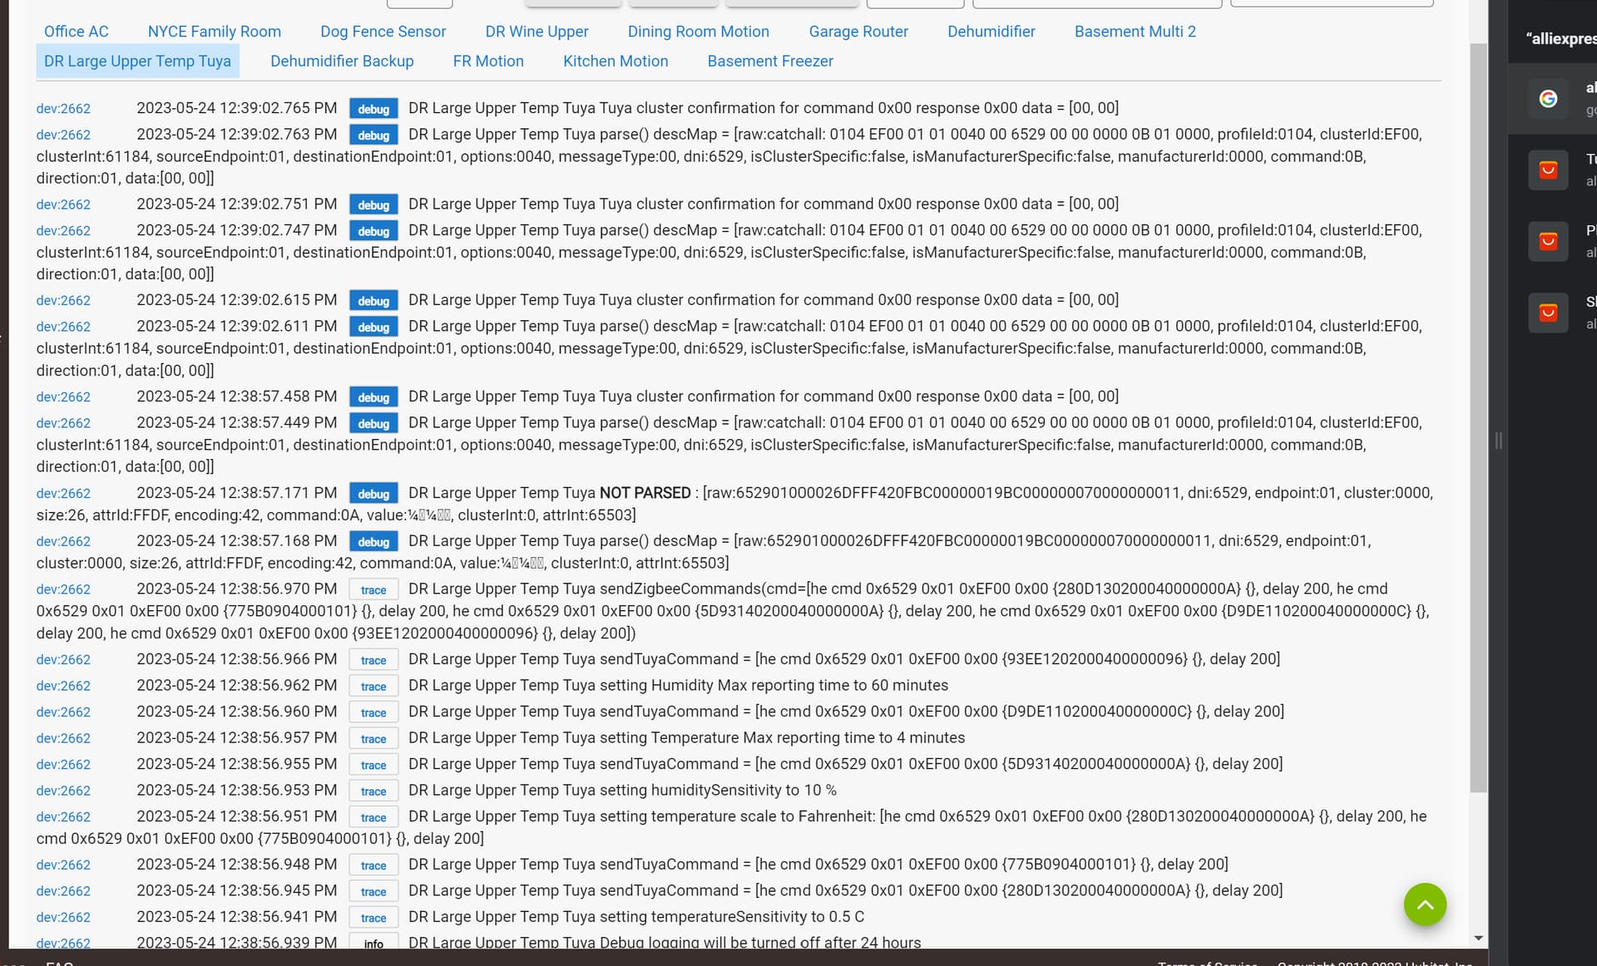Click "setting temperatureSensitivity to 0.5 C" text
1597x966 pixels.
pyautogui.click(x=732, y=916)
